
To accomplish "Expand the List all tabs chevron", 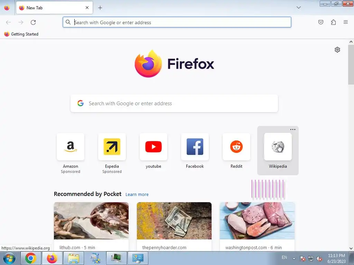I will (299, 8).
